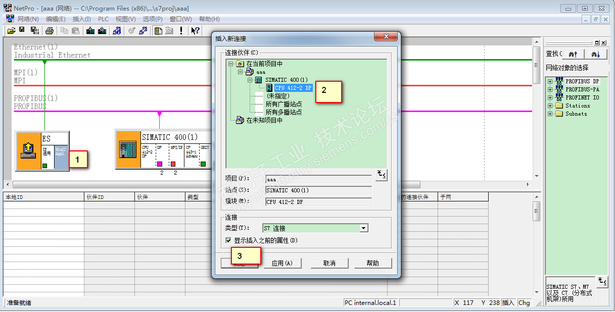This screenshot has width=615, height=312.
Task: Click the Copy toolbar icon
Action: 65,31
